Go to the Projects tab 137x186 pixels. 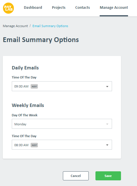pos(59,7)
